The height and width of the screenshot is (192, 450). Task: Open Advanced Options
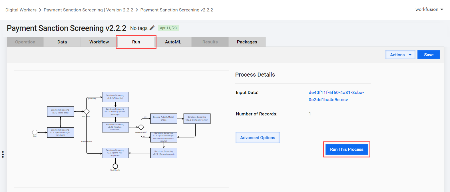[258, 137]
